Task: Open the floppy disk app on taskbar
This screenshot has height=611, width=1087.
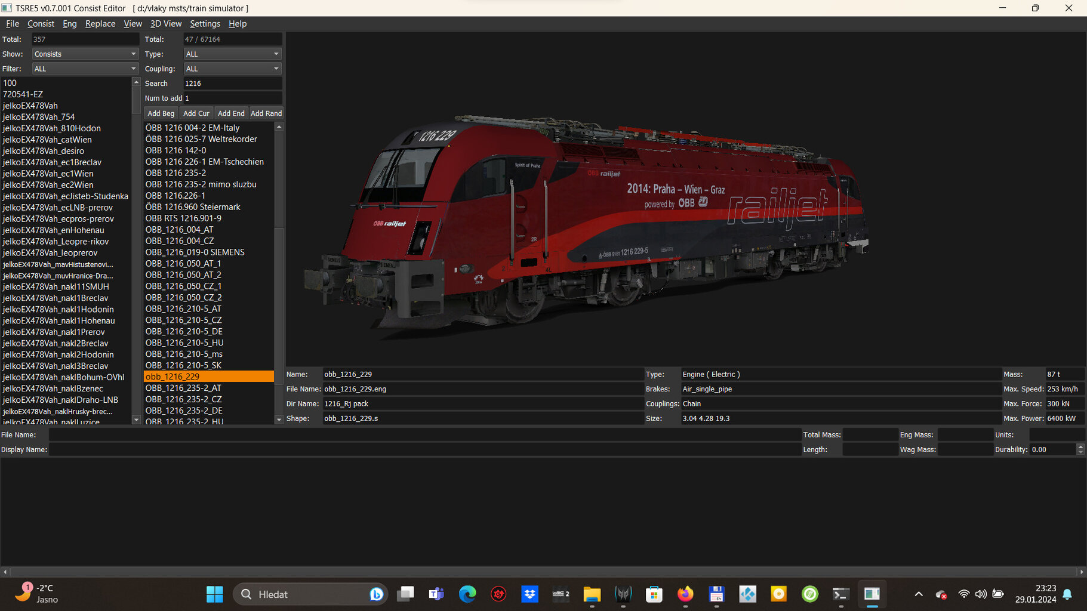Action: tap(716, 594)
